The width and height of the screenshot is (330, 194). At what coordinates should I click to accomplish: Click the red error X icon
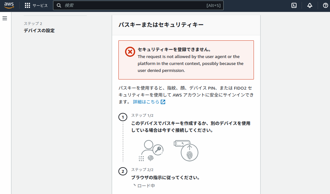[x=130, y=51]
